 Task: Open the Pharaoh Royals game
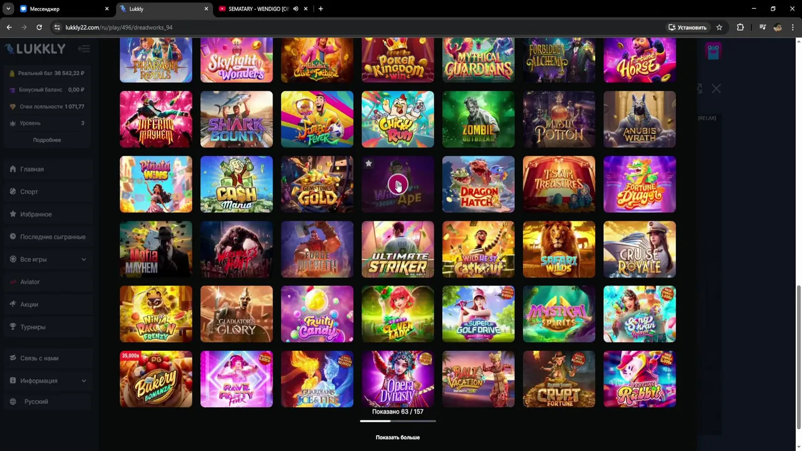pyautogui.click(x=156, y=60)
